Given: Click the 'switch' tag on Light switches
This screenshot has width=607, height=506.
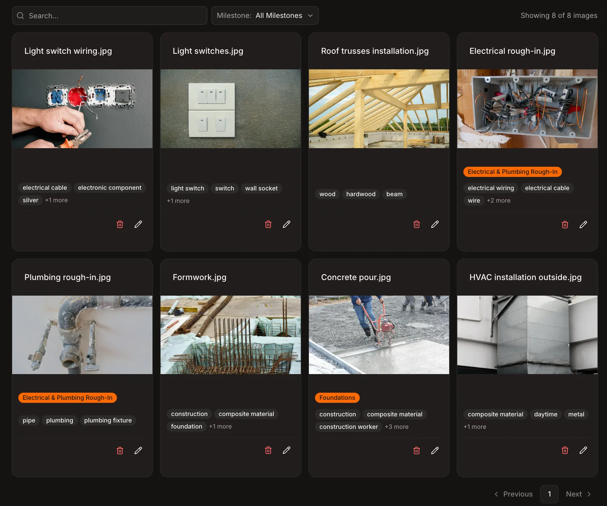Looking at the screenshot, I should point(225,188).
